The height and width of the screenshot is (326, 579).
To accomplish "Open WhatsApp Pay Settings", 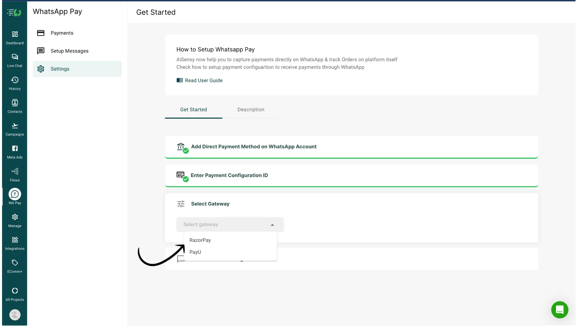I will point(60,69).
